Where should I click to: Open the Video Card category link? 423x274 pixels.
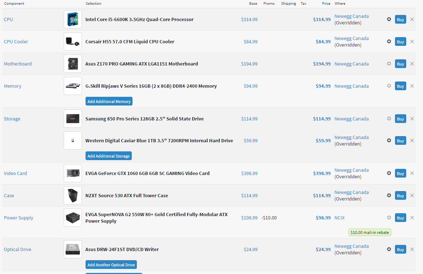15,173
